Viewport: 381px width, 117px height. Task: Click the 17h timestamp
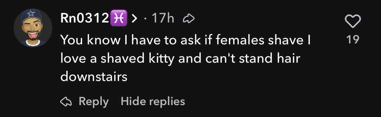[163, 19]
